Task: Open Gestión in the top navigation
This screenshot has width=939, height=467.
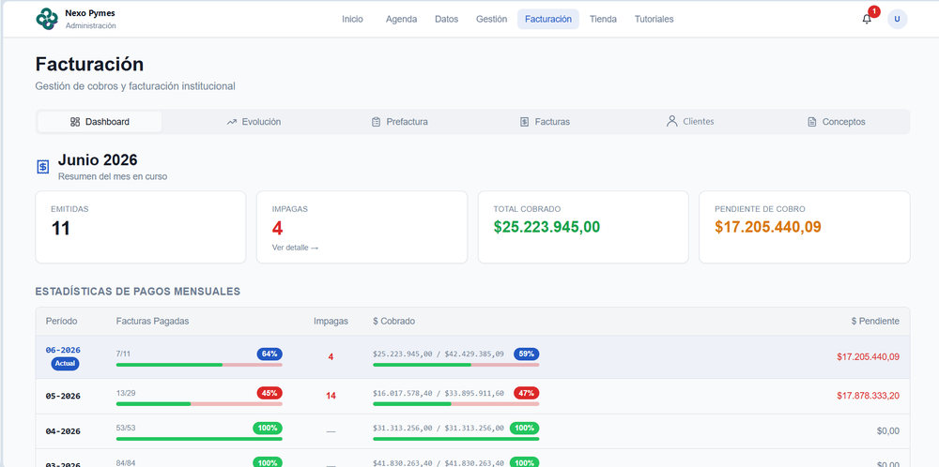Action: [492, 19]
